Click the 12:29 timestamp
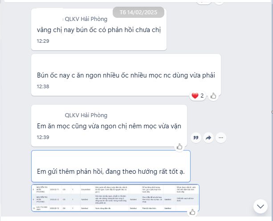Viewport: 273px width, 221px height. [x=43, y=41]
